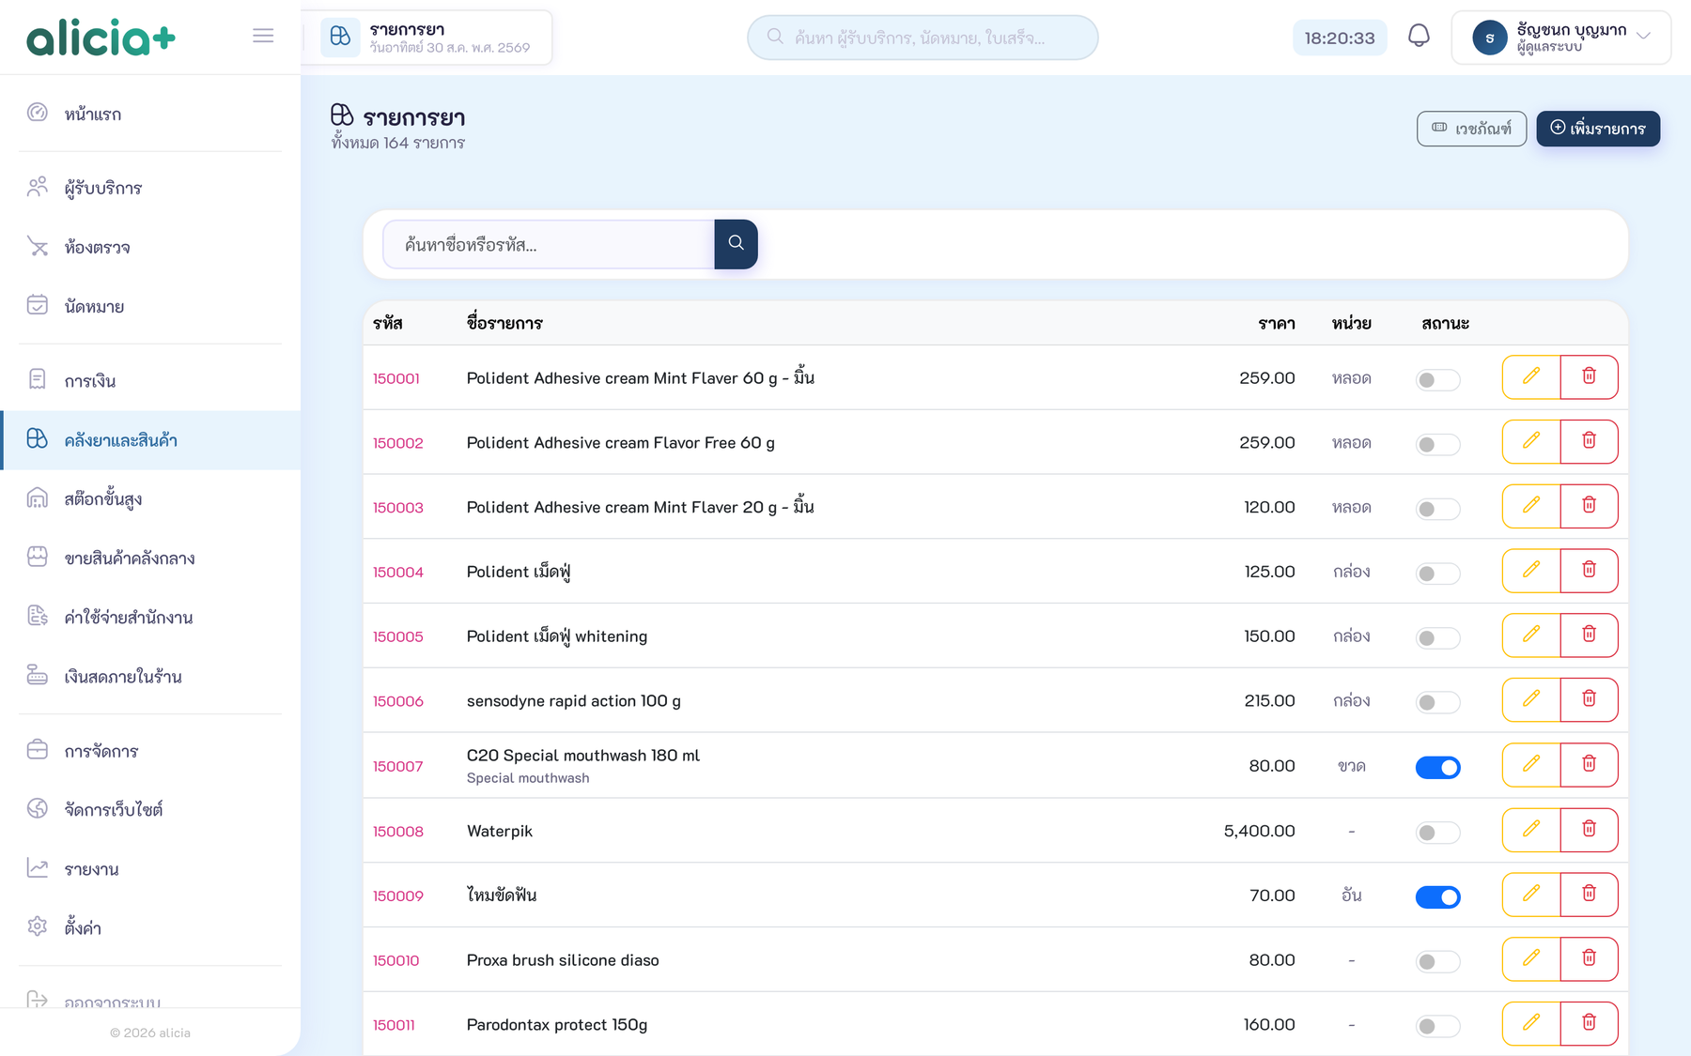Click the search magnifier button beside name-or-code field

point(736,244)
